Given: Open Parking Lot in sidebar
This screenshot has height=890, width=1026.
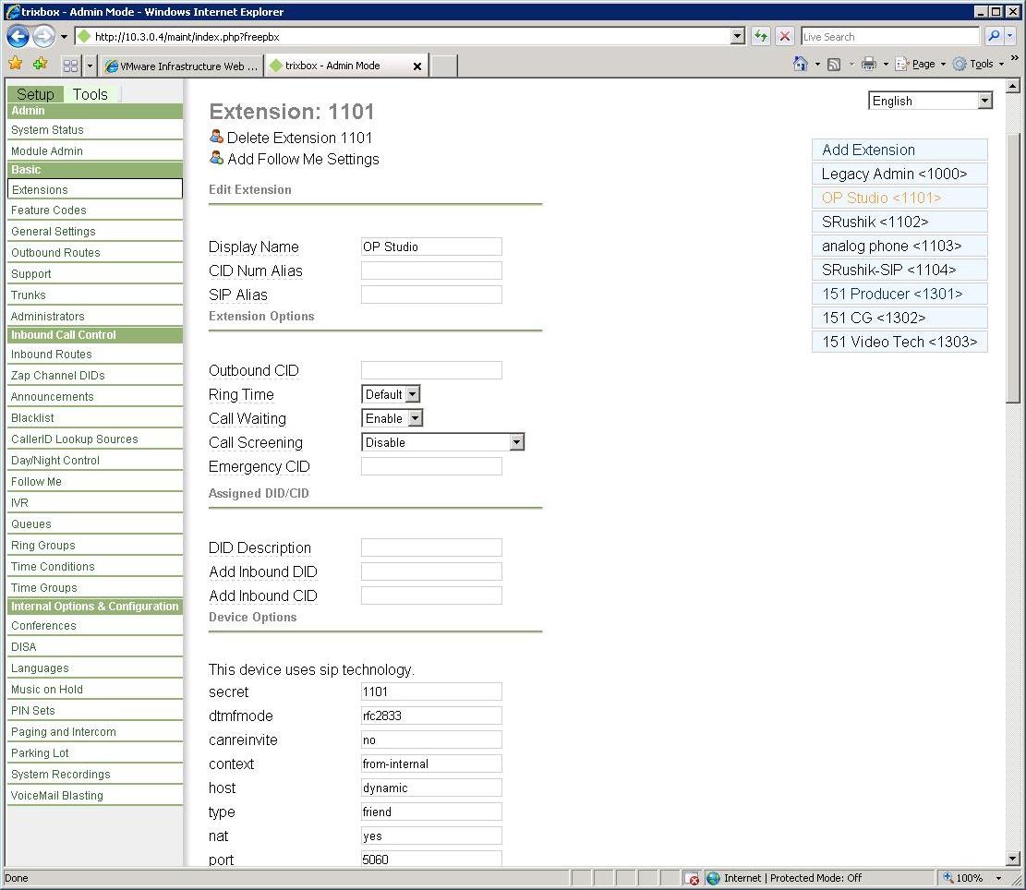Looking at the screenshot, I should tap(95, 752).
